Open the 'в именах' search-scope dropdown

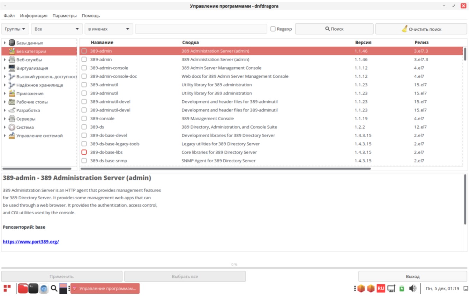point(109,29)
